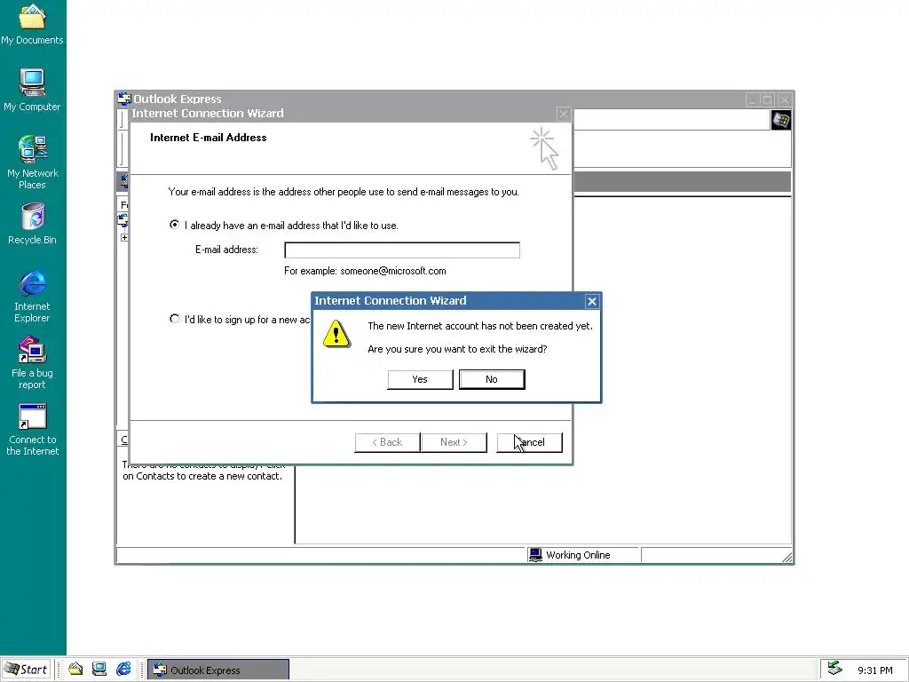Click 'For example: someone@microsoft.com' text

pos(365,271)
